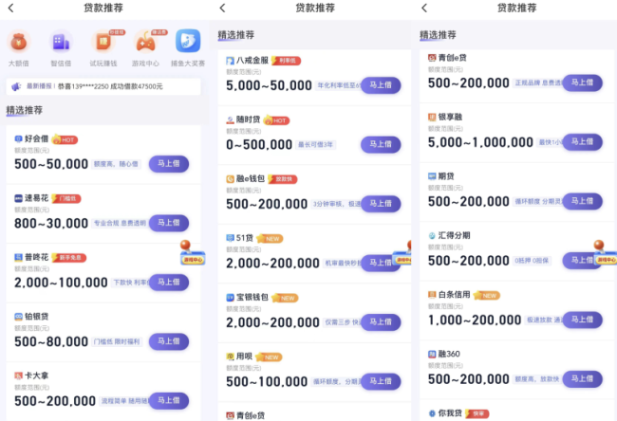The image size is (617, 421).
Task: Open floating 游戏中心 badge beside 汇得分期 row
Action: point(606,253)
